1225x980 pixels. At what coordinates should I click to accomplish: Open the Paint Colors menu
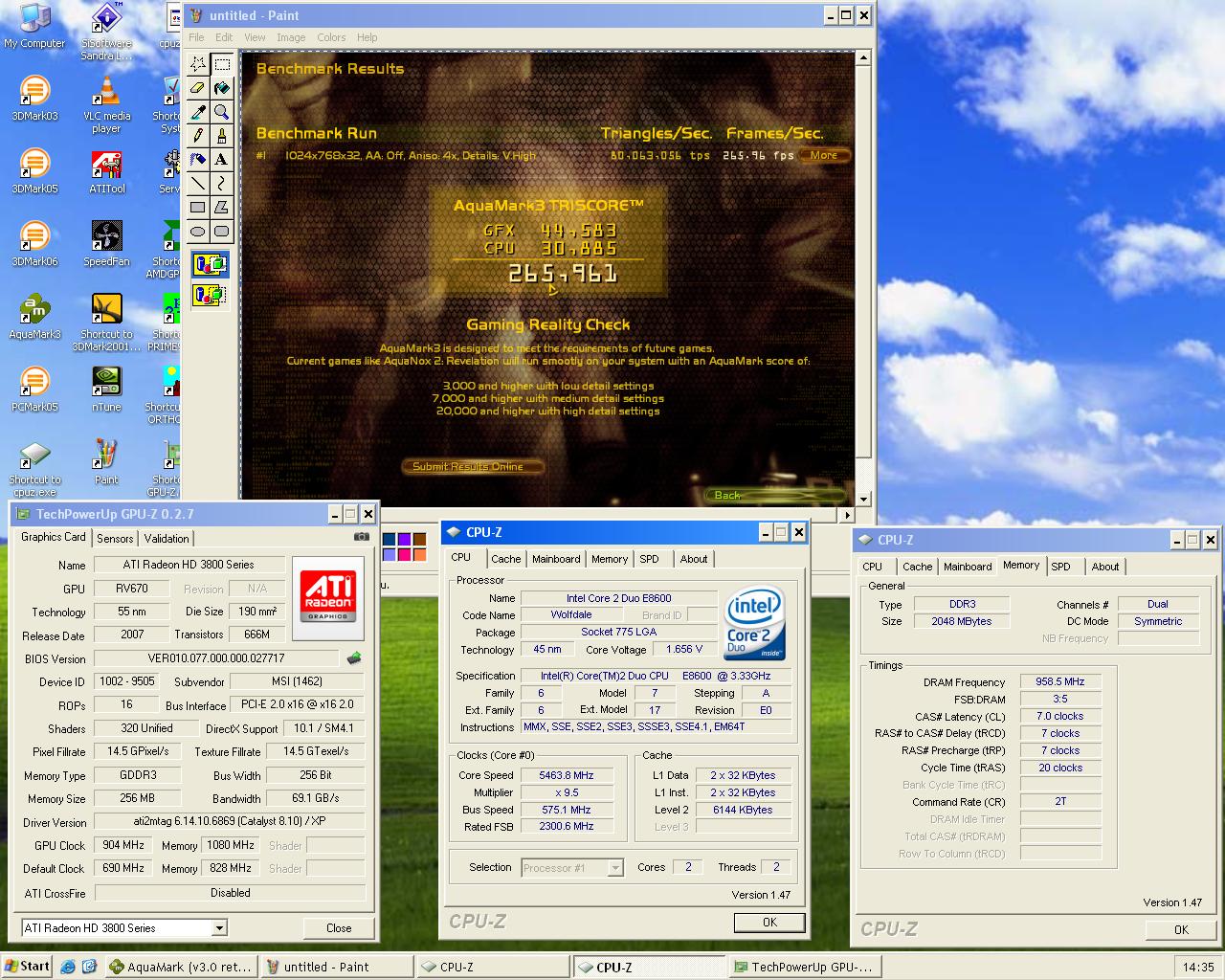tap(331, 37)
